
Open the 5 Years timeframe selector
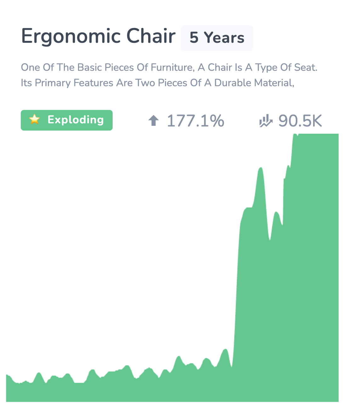[217, 38]
